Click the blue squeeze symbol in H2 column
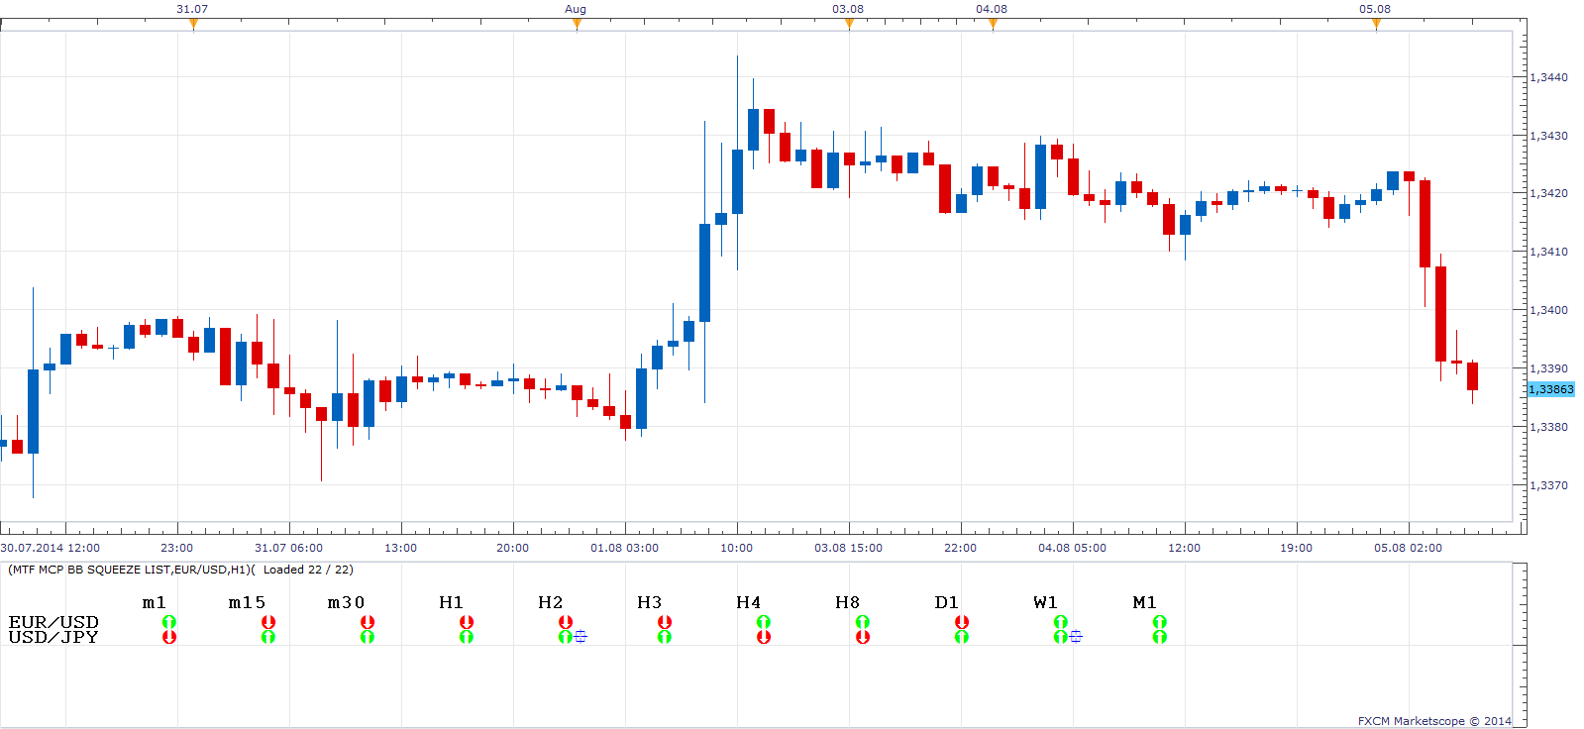1584x729 pixels. [581, 636]
